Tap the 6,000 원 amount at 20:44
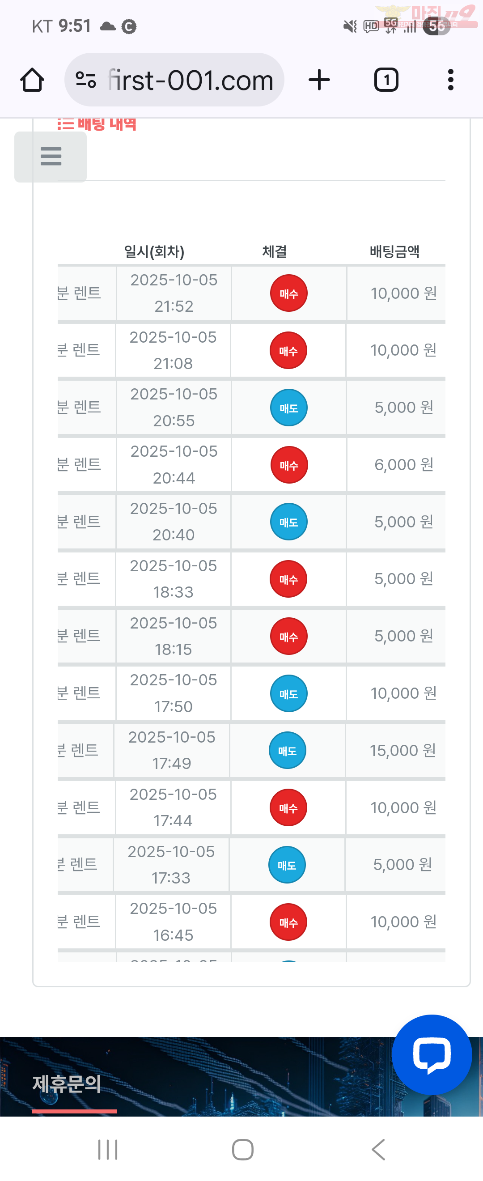The height and width of the screenshot is (1181, 483). tap(404, 465)
